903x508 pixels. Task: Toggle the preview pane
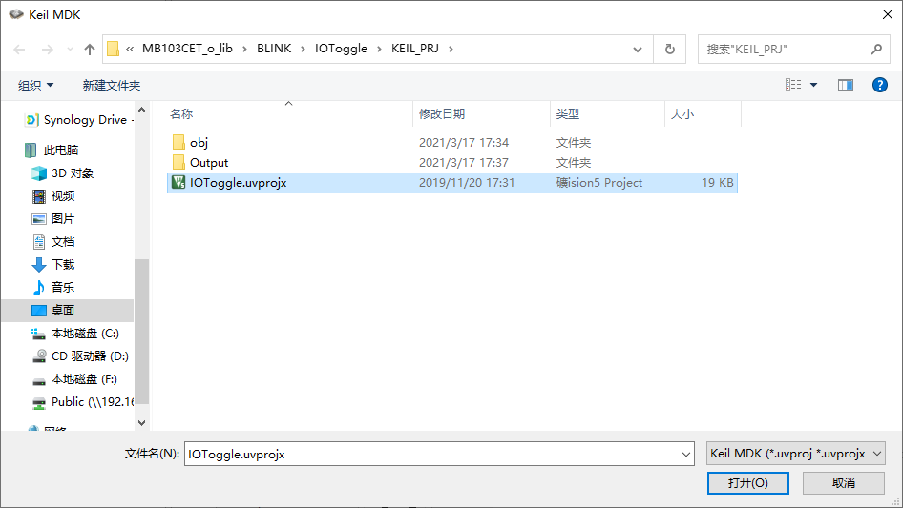(846, 85)
